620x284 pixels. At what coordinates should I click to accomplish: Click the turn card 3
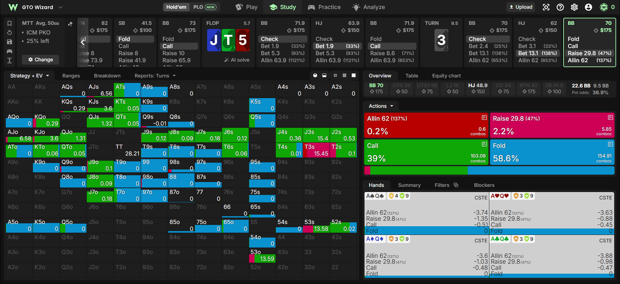441,40
